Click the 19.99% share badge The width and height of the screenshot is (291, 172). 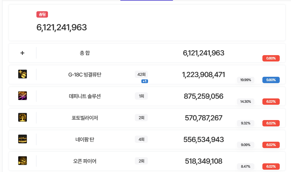pos(246,80)
